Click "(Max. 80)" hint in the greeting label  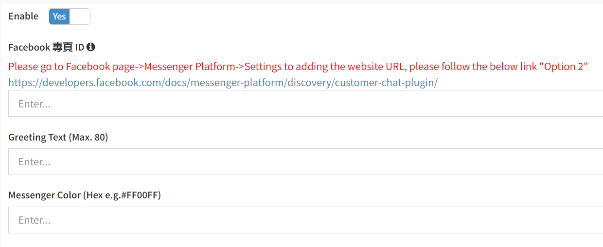pyautogui.click(x=88, y=138)
